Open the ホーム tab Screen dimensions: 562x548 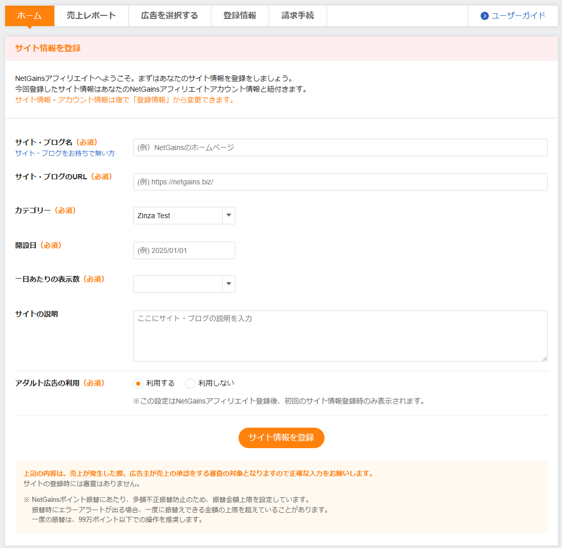30,16
